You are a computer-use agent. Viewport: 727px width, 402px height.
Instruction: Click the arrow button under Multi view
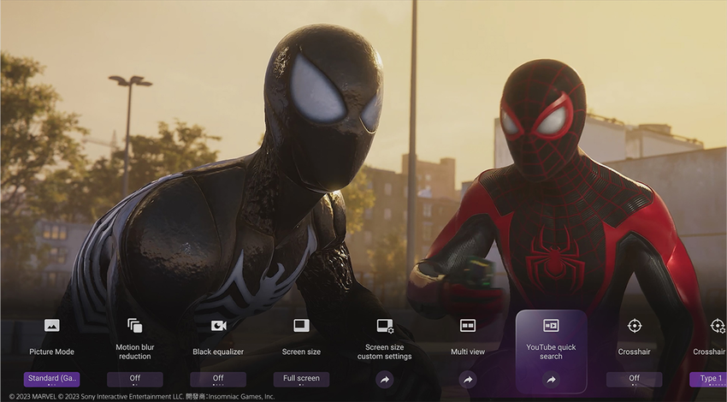coord(468,380)
